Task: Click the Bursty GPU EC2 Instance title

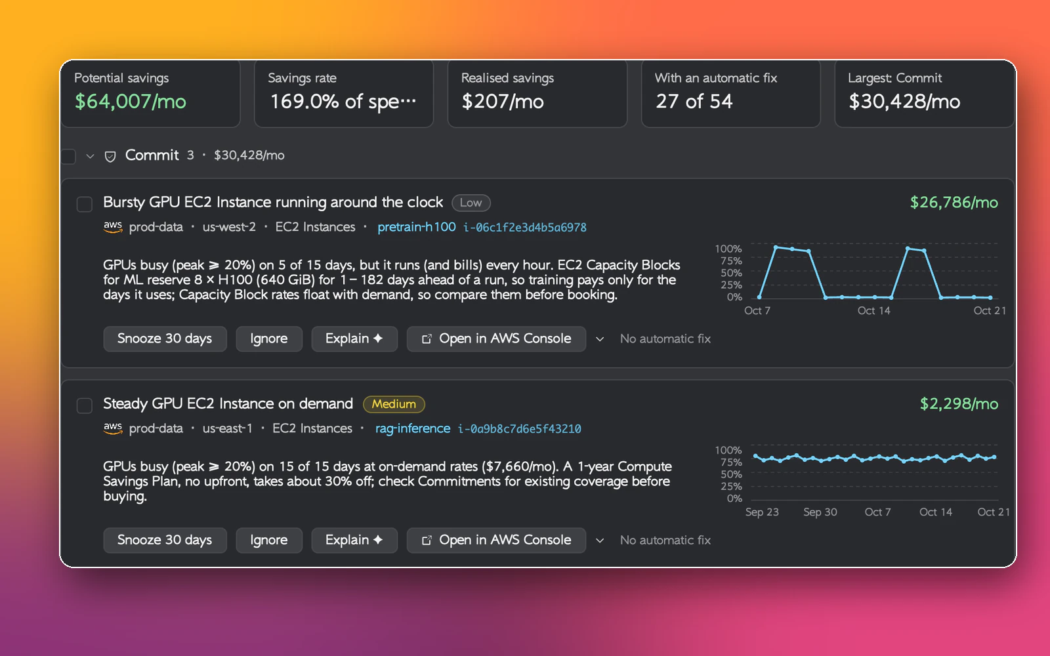Action: pos(273,203)
